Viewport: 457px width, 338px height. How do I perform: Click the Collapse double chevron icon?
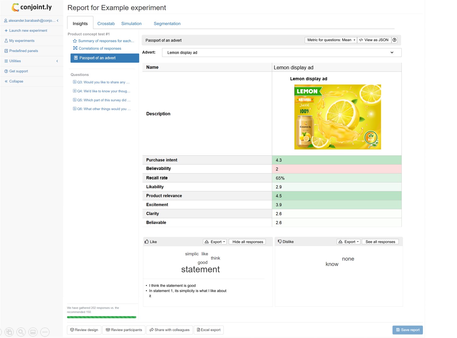(x=6, y=82)
